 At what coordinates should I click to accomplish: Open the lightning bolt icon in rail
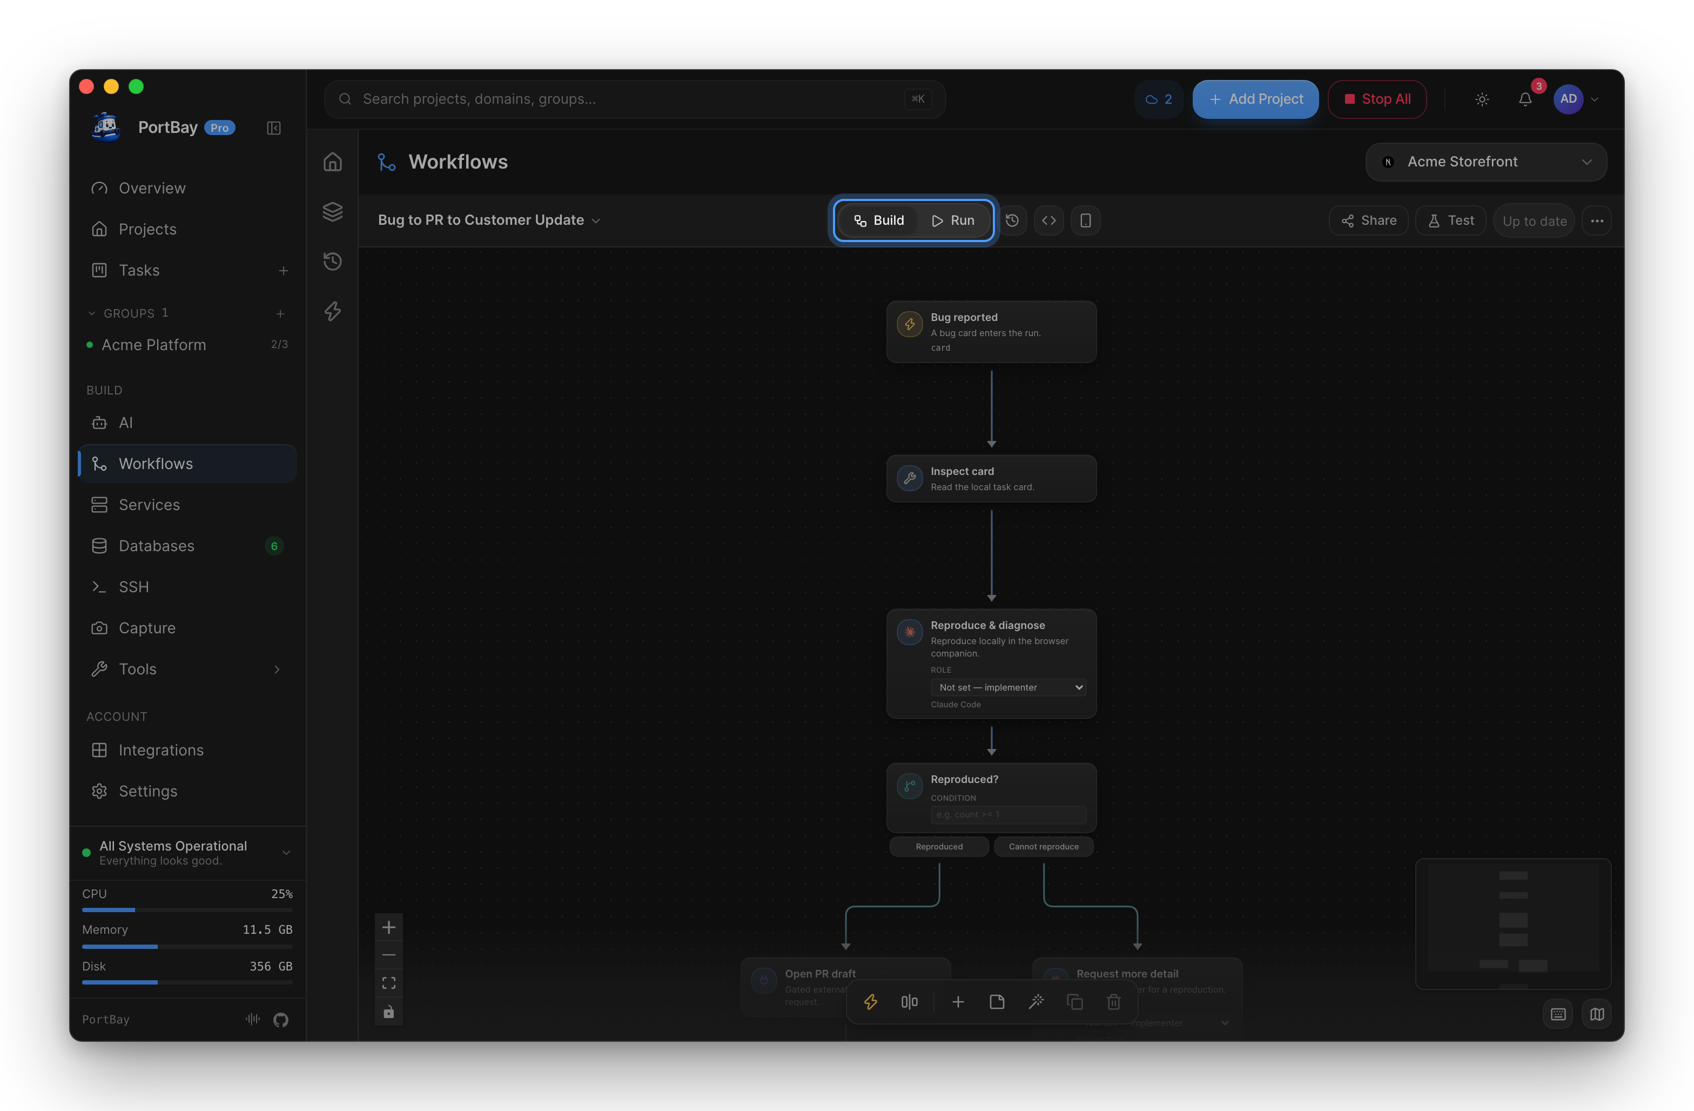(332, 311)
